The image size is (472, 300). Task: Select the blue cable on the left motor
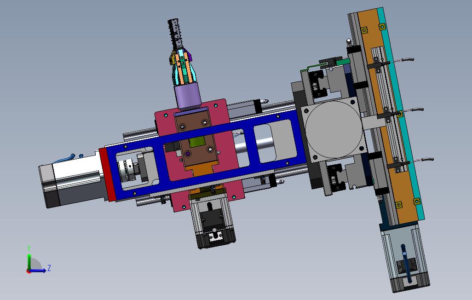[x=64, y=159]
